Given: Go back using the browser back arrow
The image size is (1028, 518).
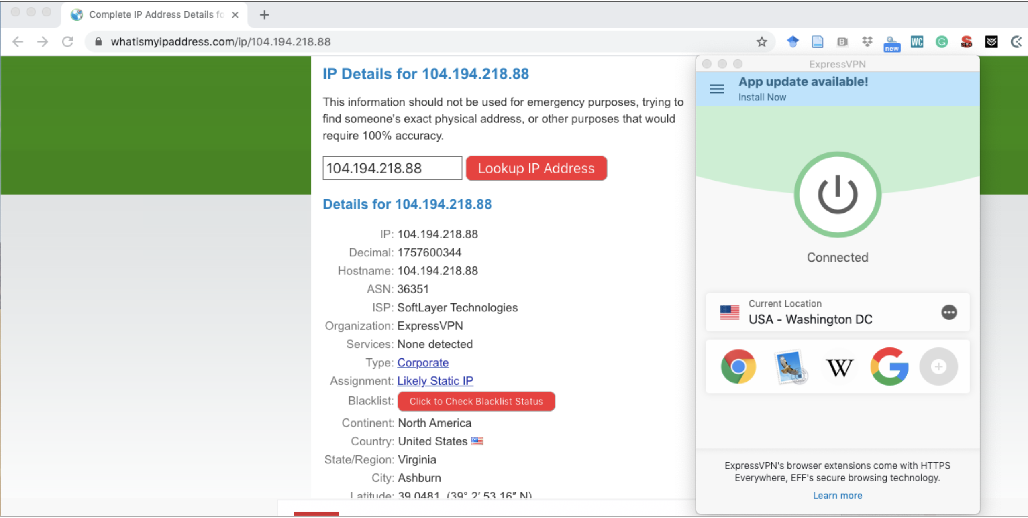Looking at the screenshot, I should 18,42.
